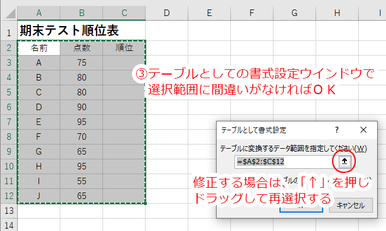Close the テーブルとして書式設定 dialog
The height and width of the screenshot is (231, 386).
(364, 130)
